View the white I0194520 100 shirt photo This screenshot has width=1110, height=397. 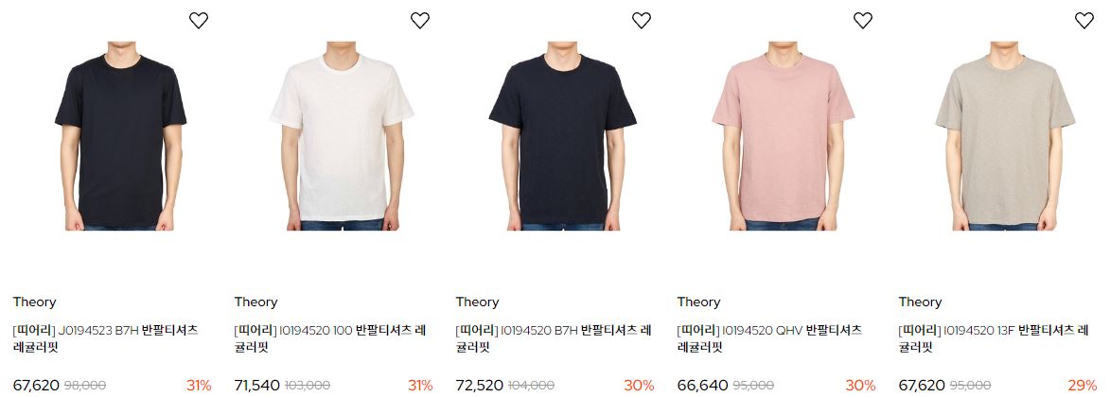coord(342,136)
